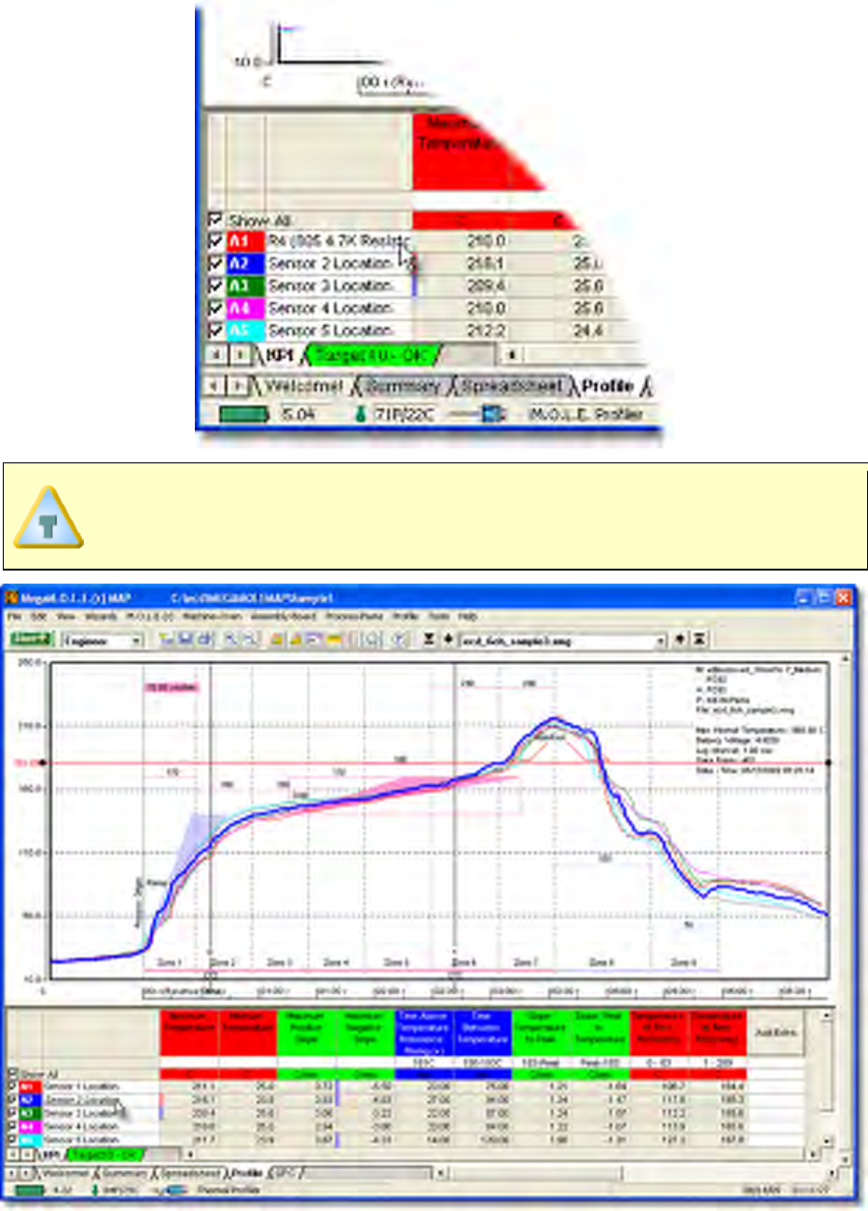868x1211 pixels.
Task: Click the Save disk icon in the toolbar
Action: [x=186, y=640]
